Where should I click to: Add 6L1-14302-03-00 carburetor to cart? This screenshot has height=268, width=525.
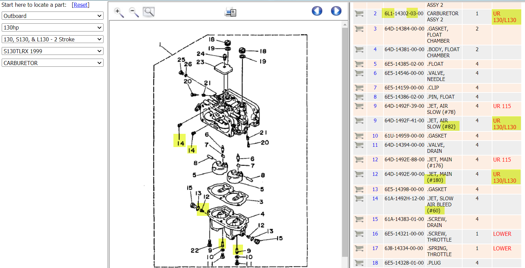[359, 14]
